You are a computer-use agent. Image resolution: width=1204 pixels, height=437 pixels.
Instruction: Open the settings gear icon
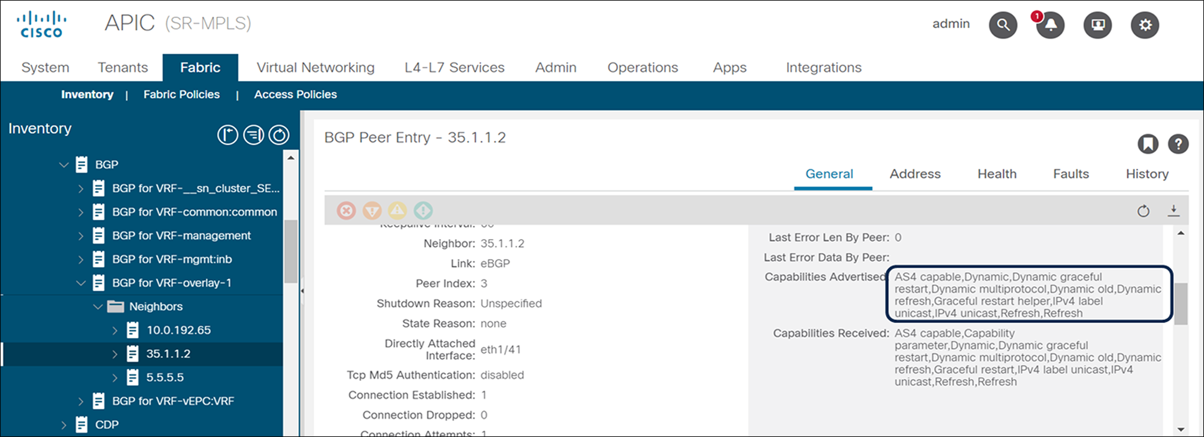[1145, 25]
